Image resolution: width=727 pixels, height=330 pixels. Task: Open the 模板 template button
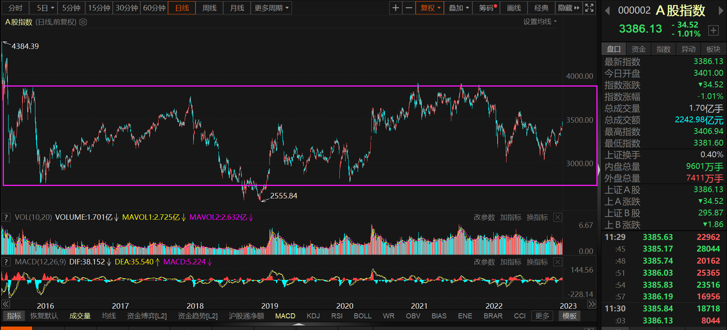tap(570, 316)
